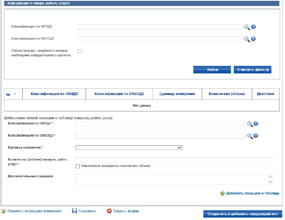Click sort arrow in № column header
Image resolution: width=285 pixels, height=220 pixels.
pos(15,94)
